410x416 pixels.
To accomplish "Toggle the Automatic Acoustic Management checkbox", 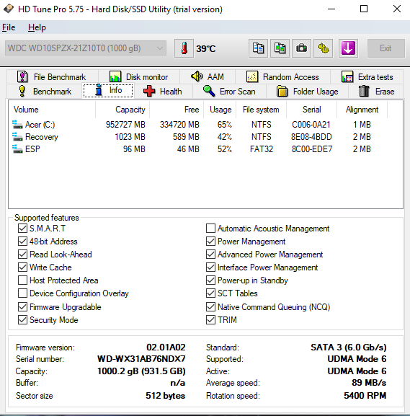I will tap(210, 228).
